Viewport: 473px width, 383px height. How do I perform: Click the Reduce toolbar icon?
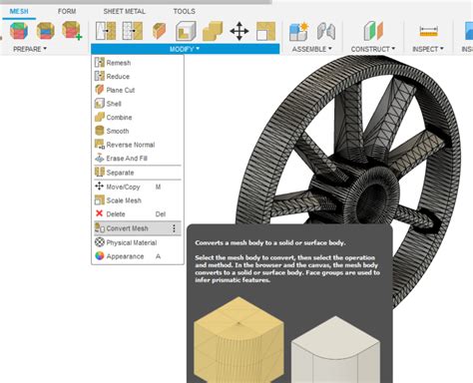point(133,31)
